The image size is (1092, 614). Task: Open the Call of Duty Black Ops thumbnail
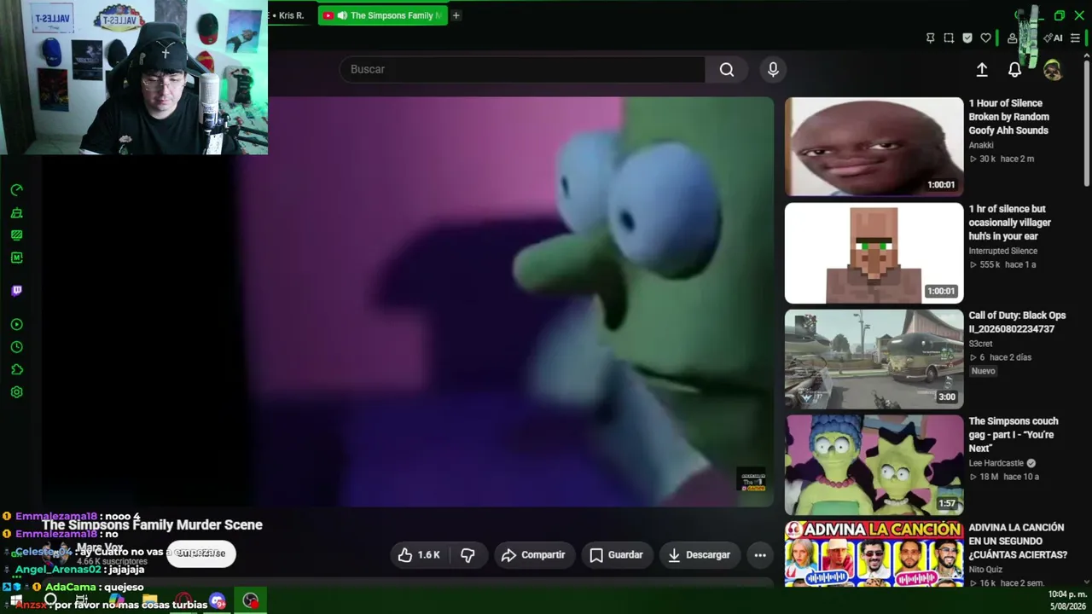point(874,359)
